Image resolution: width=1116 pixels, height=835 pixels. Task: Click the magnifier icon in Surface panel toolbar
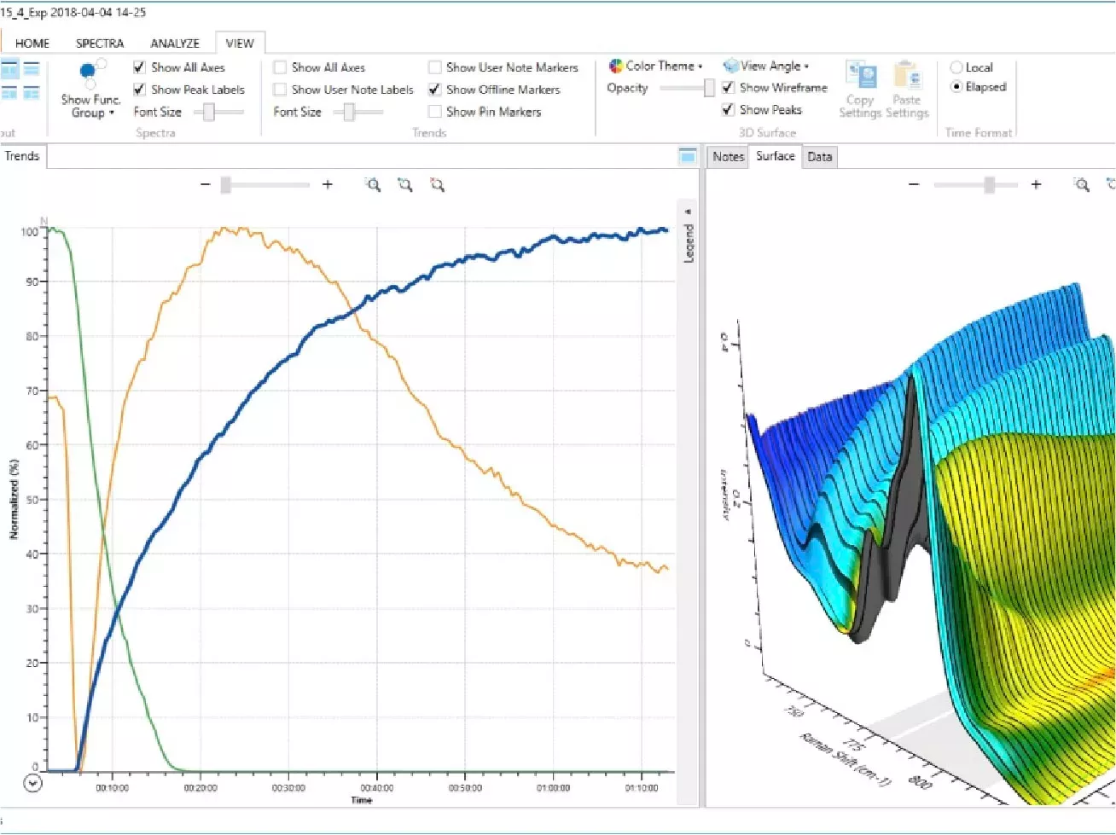(1081, 185)
